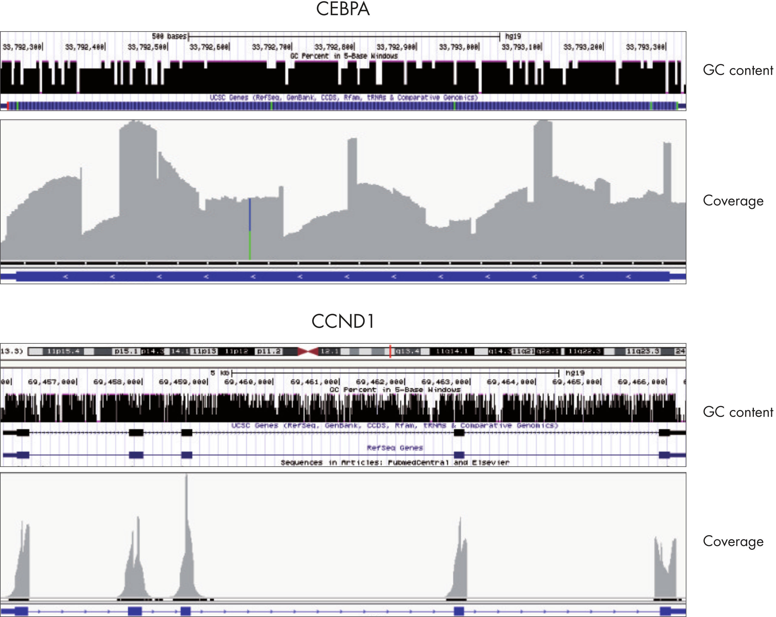Viewport: 776px width, 617px height.
Task: Click position label 33,792,700 on CEBPA ruler
Action: coord(272,47)
